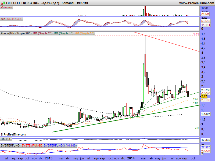This screenshot has height=161, width=215.
Task: Click the 1,6 price axis label
Action: coord(203,110)
